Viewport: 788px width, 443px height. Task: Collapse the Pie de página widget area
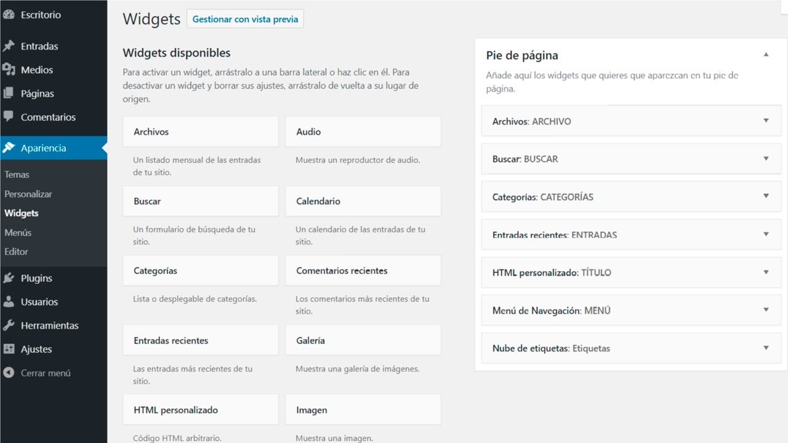click(766, 55)
